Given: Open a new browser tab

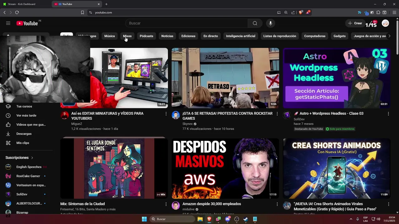Looking at the screenshot, I should pyautogui.click(x=106, y=4).
